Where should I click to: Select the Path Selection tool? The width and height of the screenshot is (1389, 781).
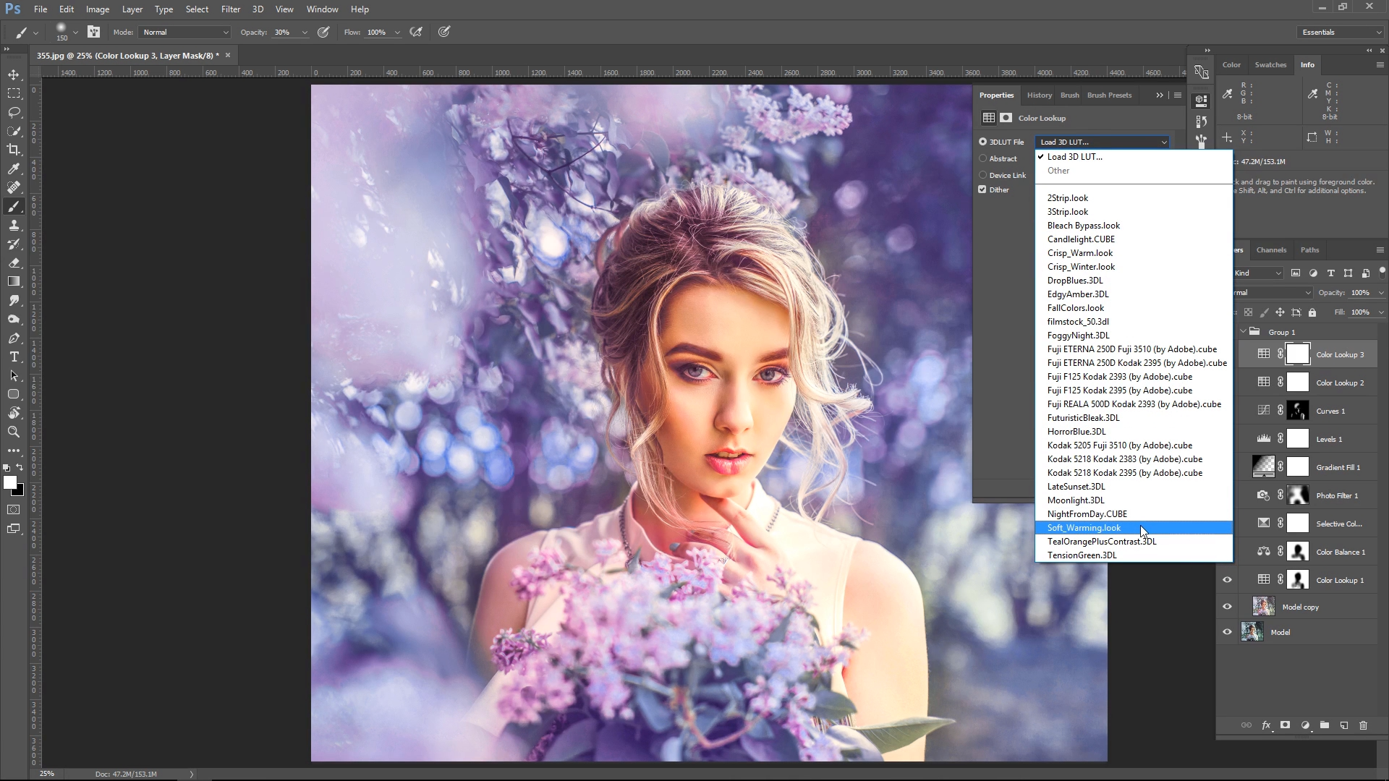pyautogui.click(x=14, y=376)
